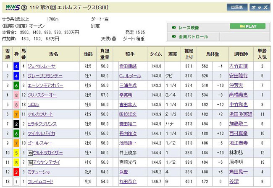Click the WIN5 logo icon
This screenshot has height=188, width=273.
[x=12, y=7]
